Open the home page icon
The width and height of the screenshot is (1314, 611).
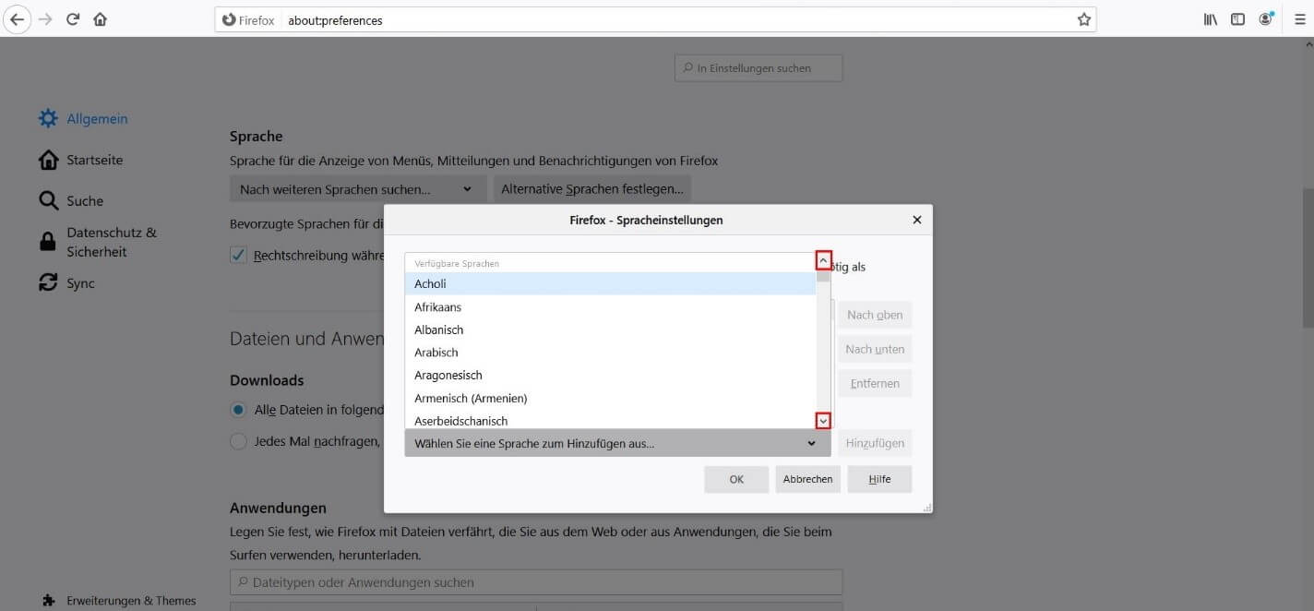pyautogui.click(x=100, y=19)
